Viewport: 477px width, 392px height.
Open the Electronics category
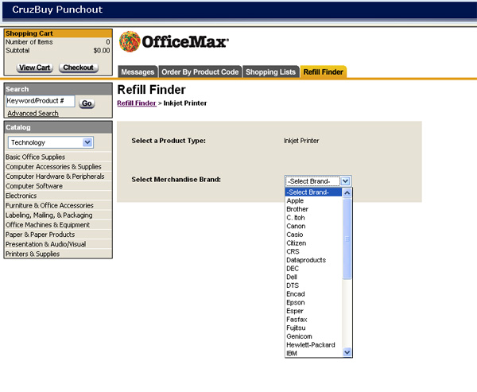point(21,196)
